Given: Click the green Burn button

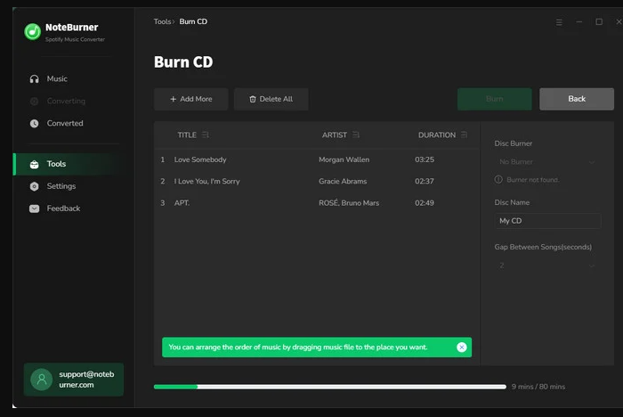Looking at the screenshot, I should pos(495,99).
